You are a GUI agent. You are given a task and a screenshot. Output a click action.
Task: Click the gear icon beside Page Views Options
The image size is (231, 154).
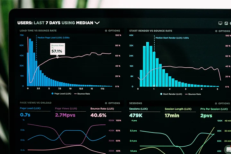point(106,103)
